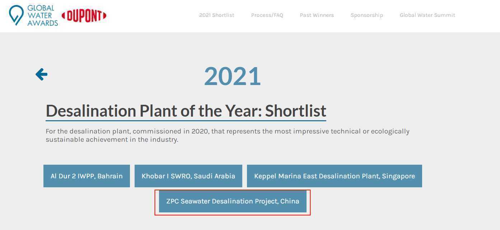500x230 pixels.
Task: Click the shortlist category description paragraph
Action: click(x=228, y=135)
